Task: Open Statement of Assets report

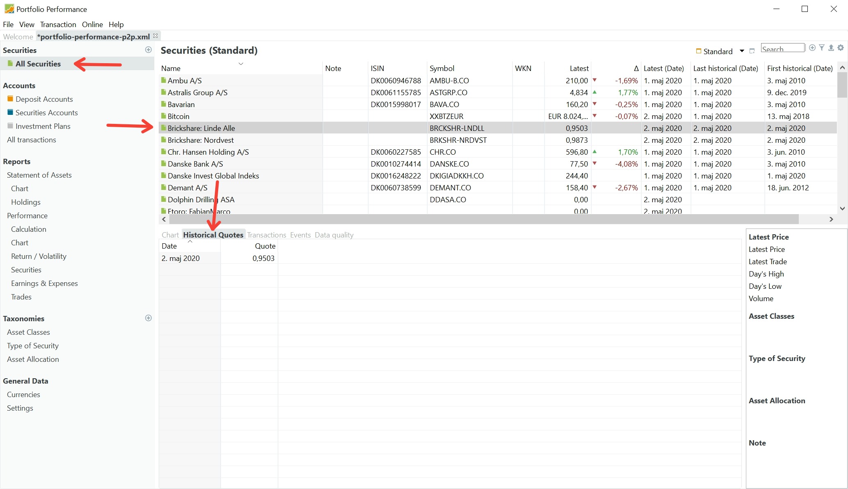Action: click(39, 175)
